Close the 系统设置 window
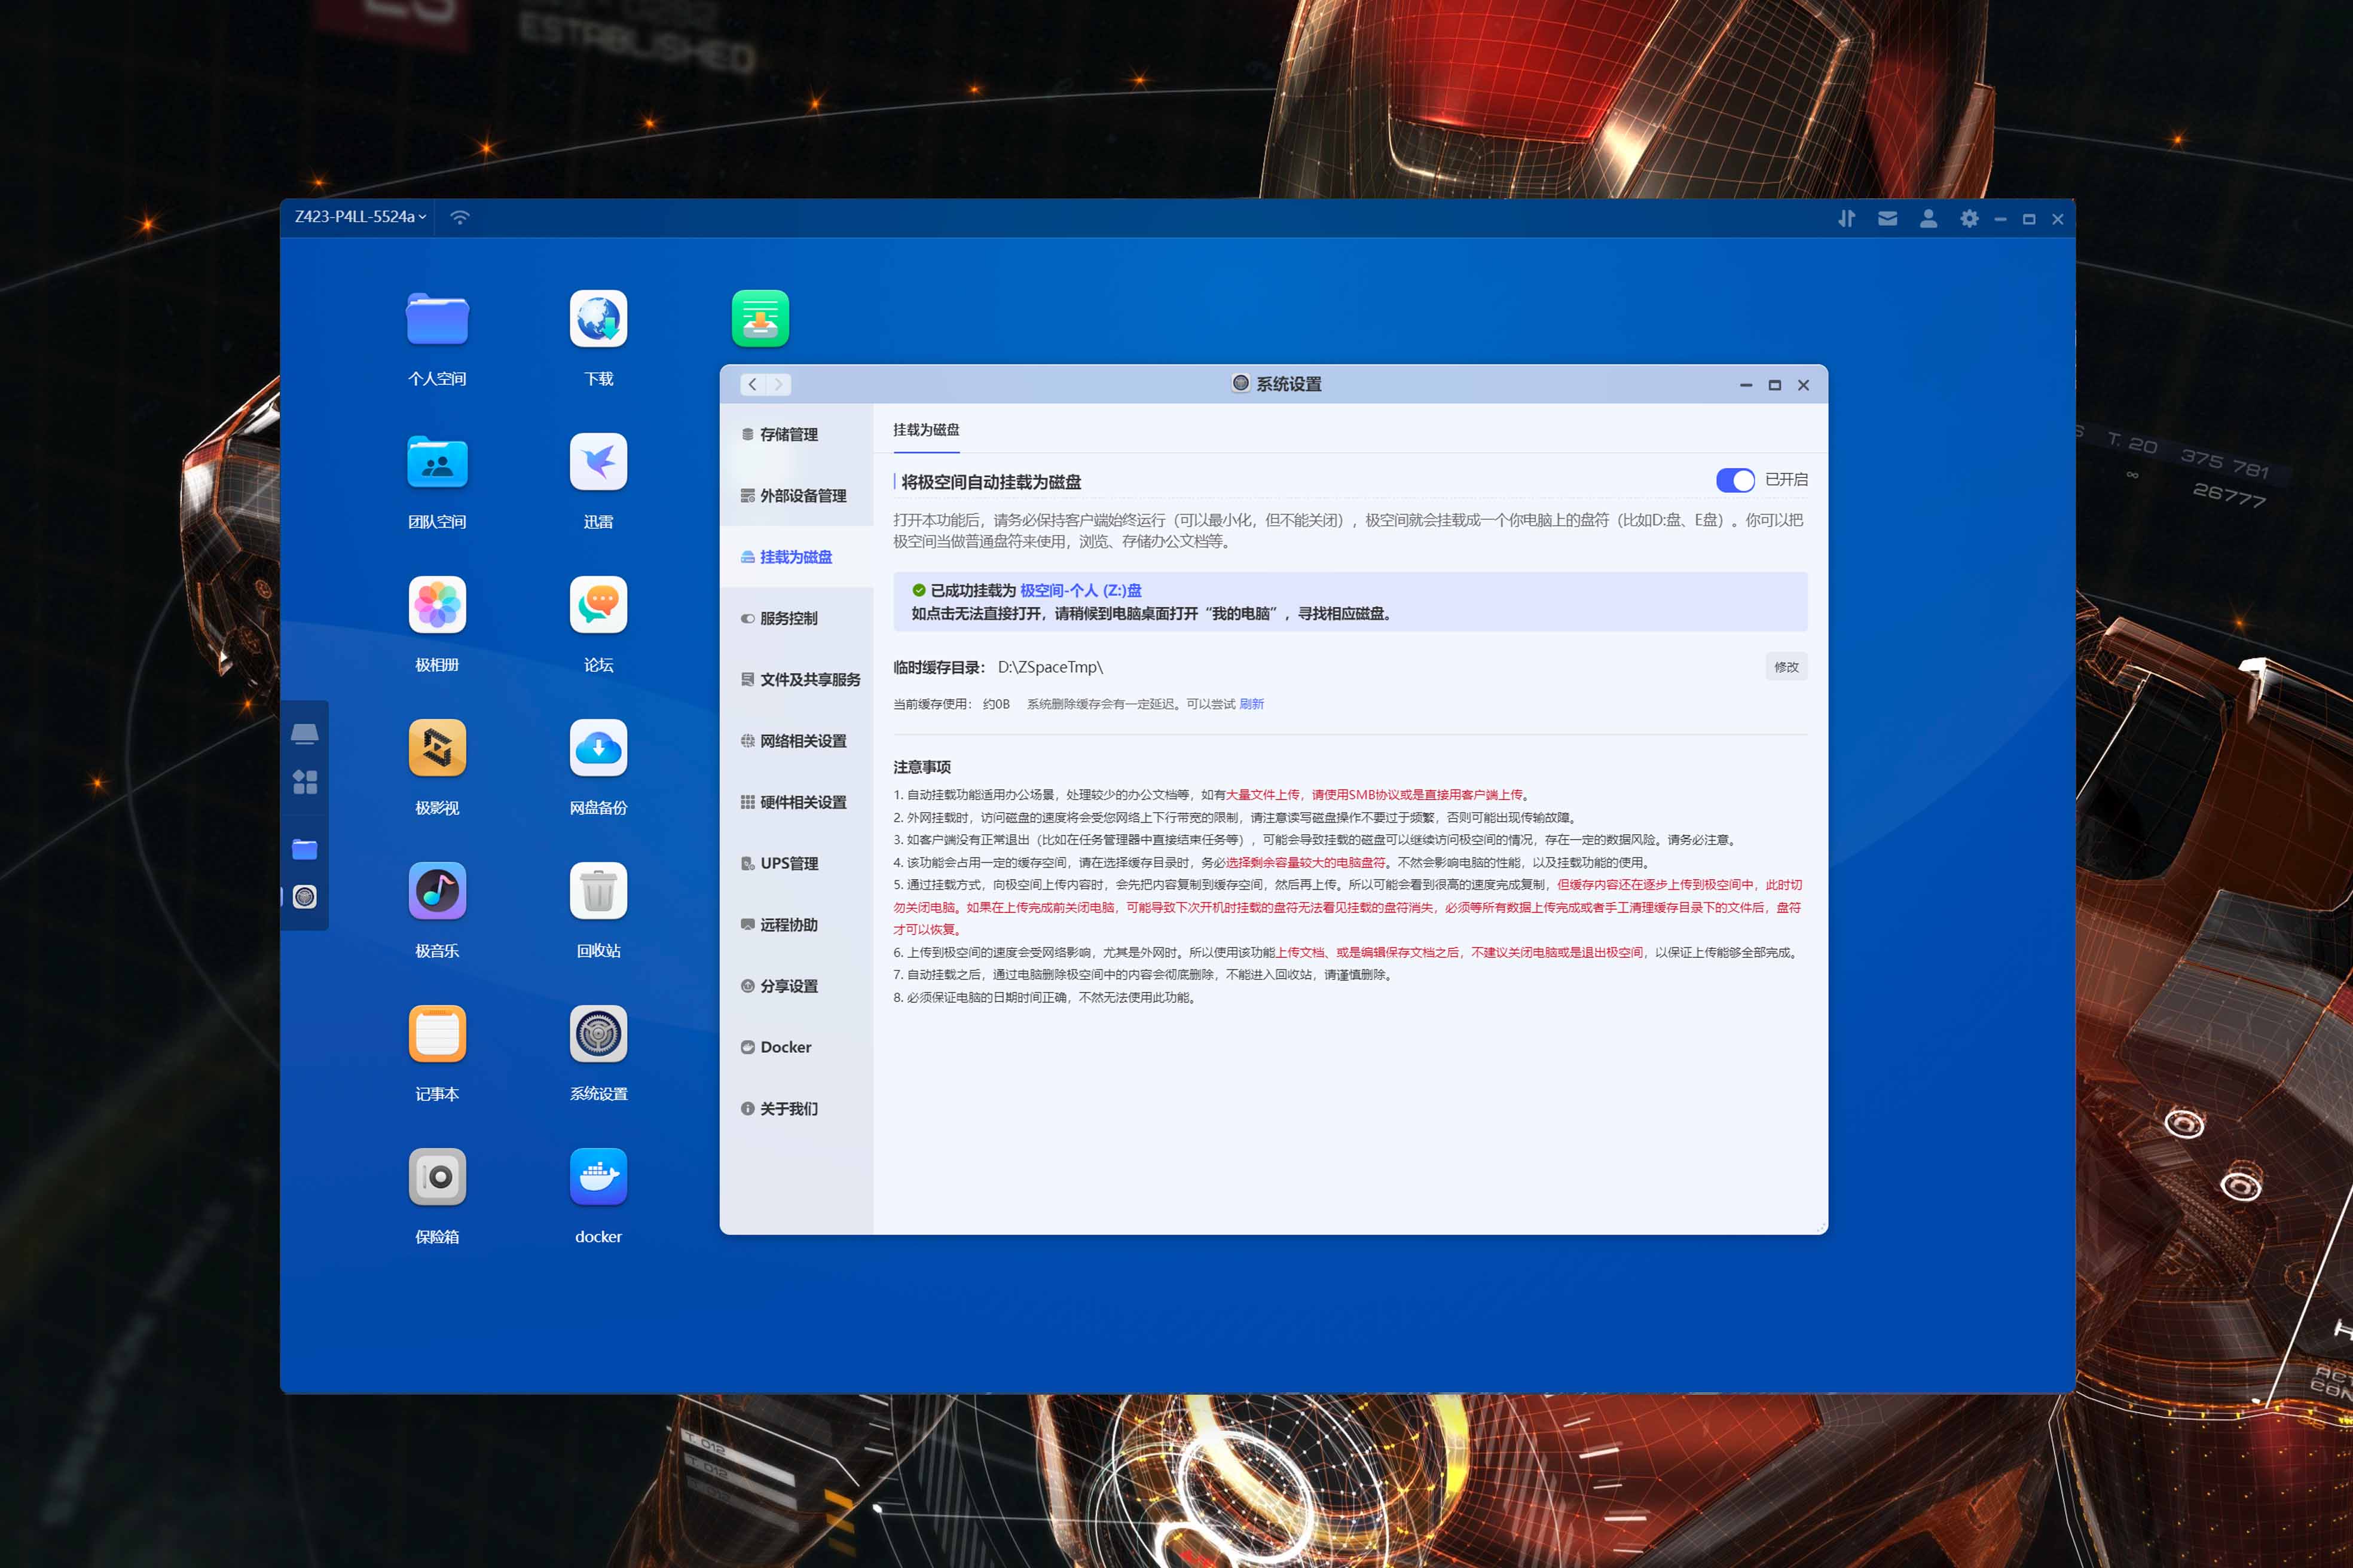The image size is (2353, 1568). 1804,385
